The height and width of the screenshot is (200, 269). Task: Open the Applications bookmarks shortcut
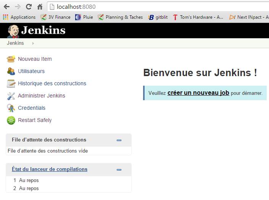19,17
